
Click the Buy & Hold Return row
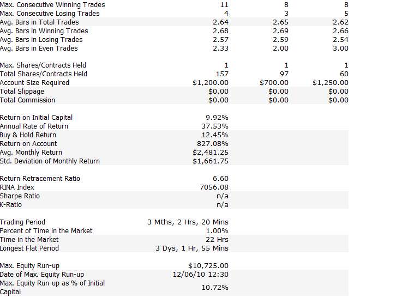click(174, 135)
